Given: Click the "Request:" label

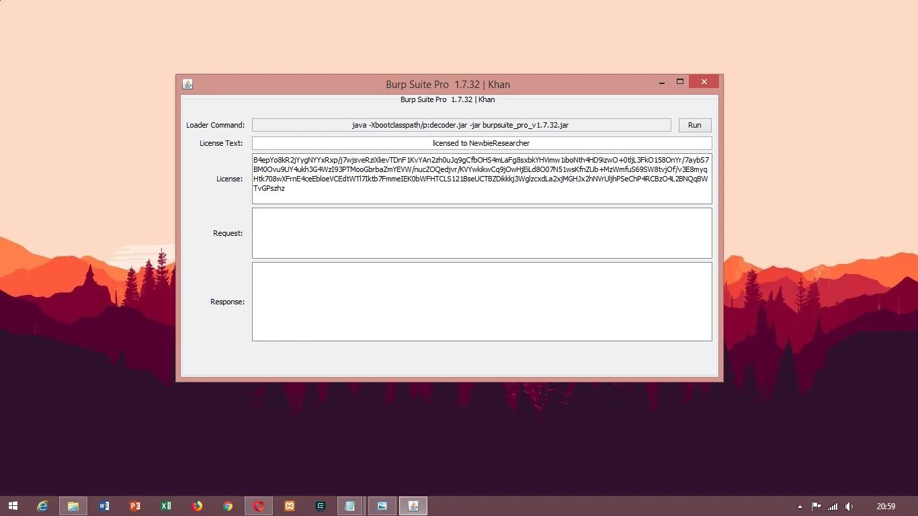Looking at the screenshot, I should tap(228, 233).
